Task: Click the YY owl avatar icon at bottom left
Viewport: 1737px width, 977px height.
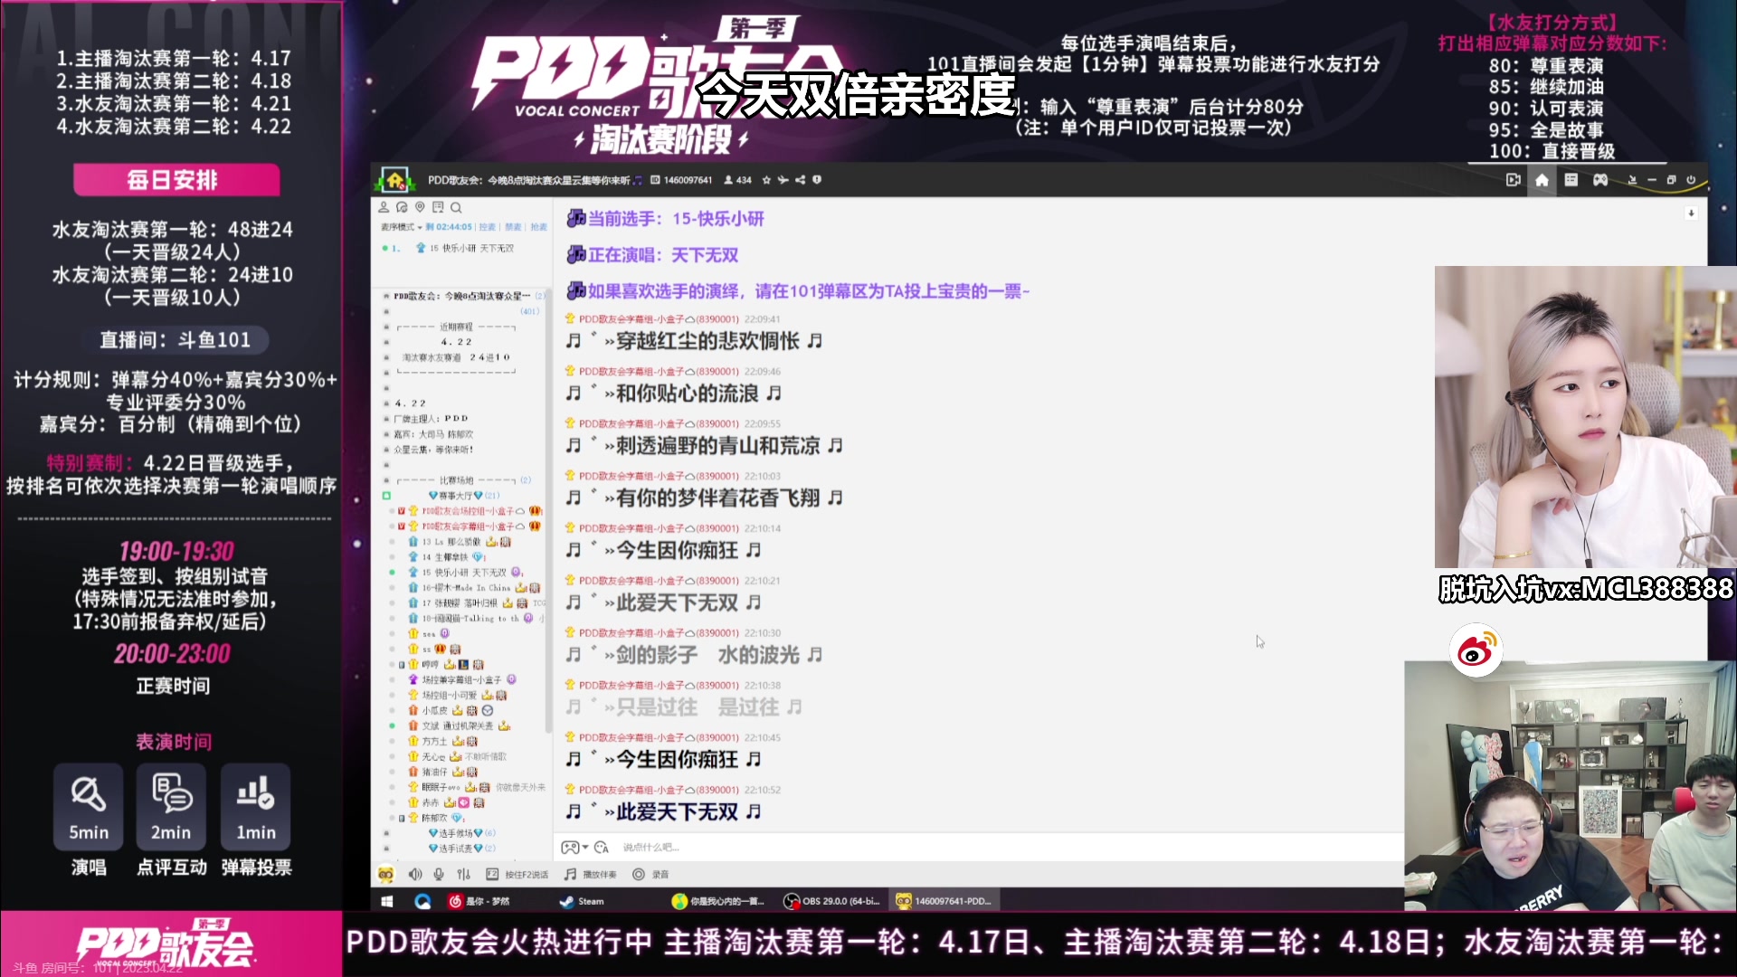Action: pyautogui.click(x=386, y=875)
